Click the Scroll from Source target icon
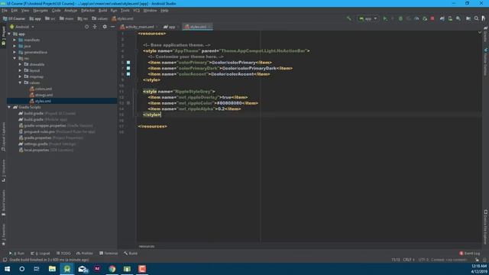 (86, 27)
